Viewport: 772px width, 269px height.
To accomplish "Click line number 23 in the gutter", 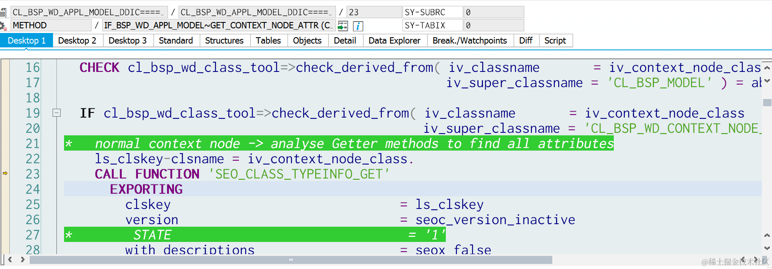I will coord(33,174).
